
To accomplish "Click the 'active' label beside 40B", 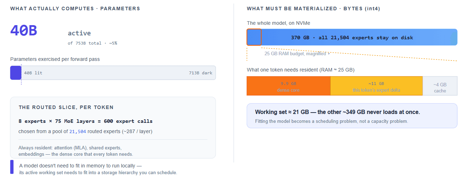I will tap(79, 33).
